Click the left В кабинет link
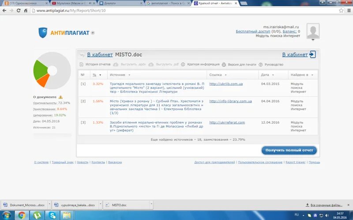The image size is (353, 220). (100, 55)
